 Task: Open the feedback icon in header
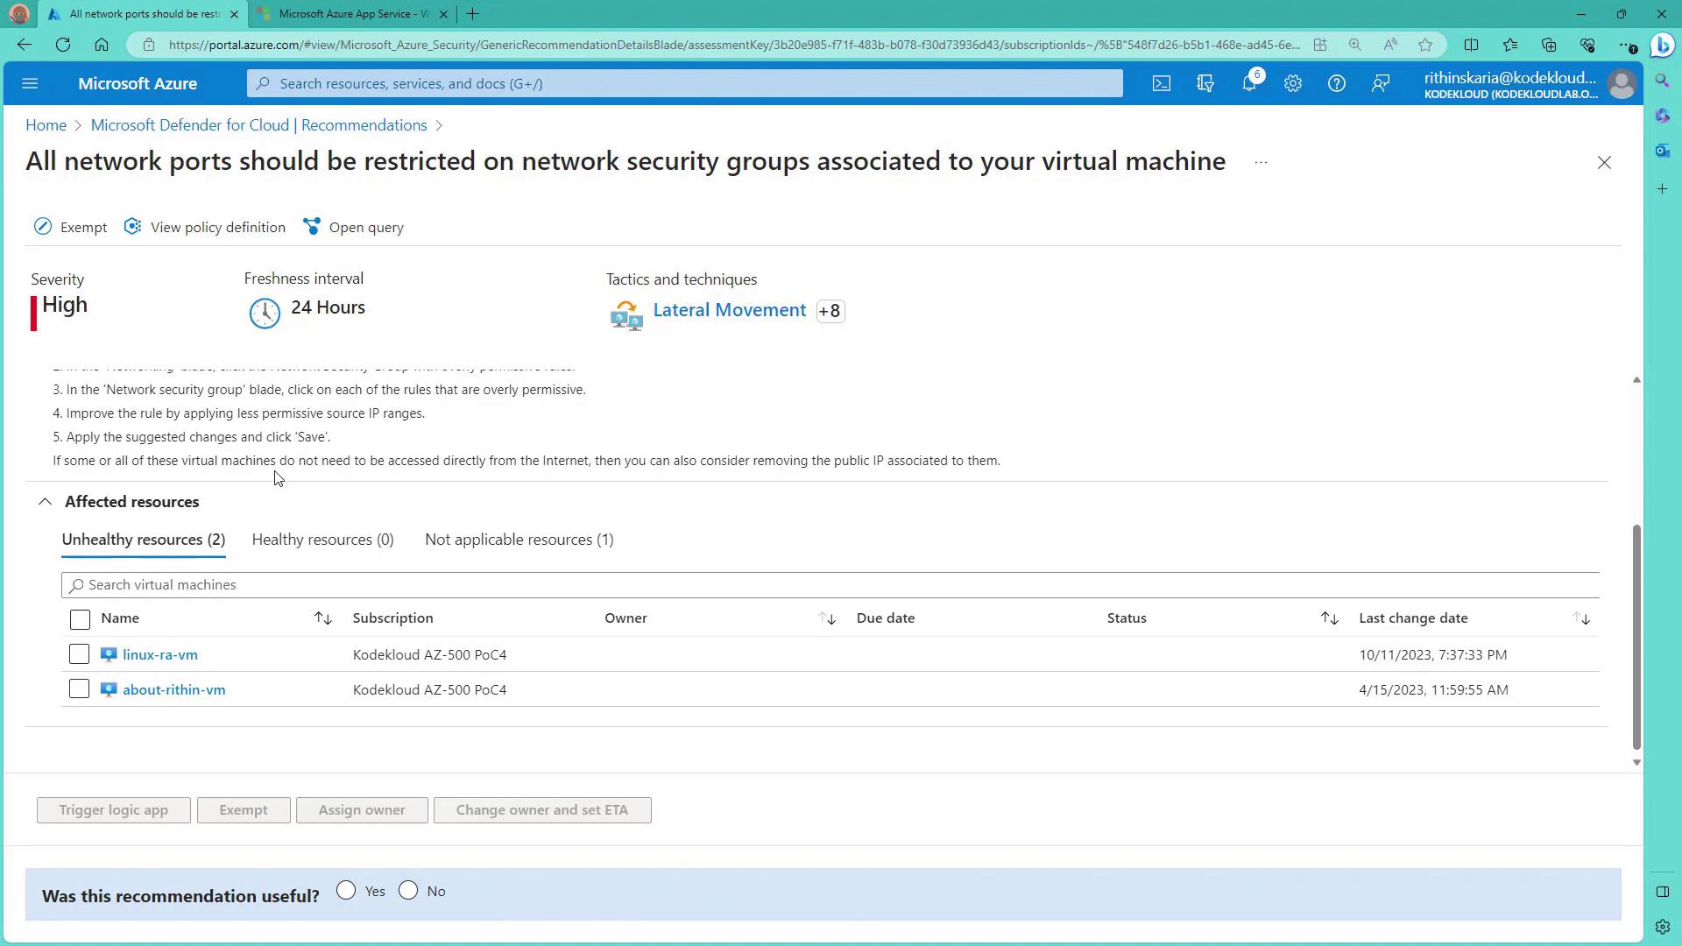click(x=1381, y=83)
